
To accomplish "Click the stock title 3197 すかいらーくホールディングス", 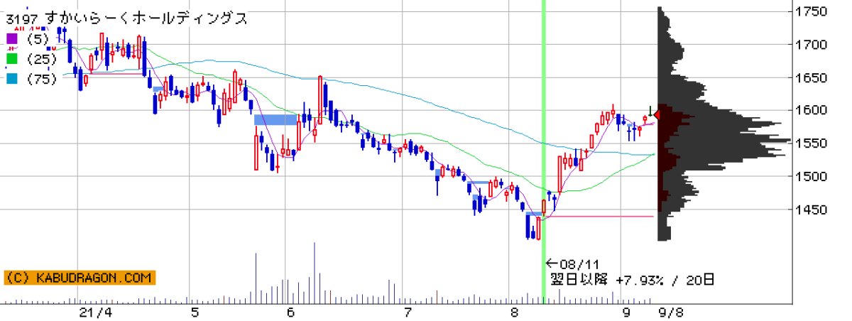I will [x=127, y=18].
